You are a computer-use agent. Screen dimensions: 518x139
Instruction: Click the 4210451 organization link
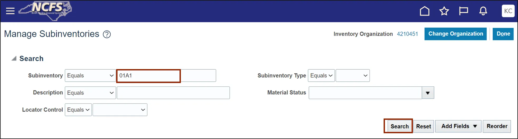(407, 34)
